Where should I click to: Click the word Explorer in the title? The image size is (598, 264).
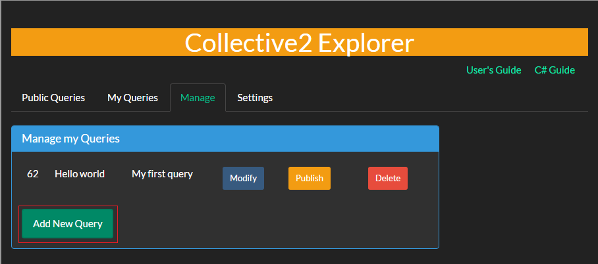click(x=366, y=43)
